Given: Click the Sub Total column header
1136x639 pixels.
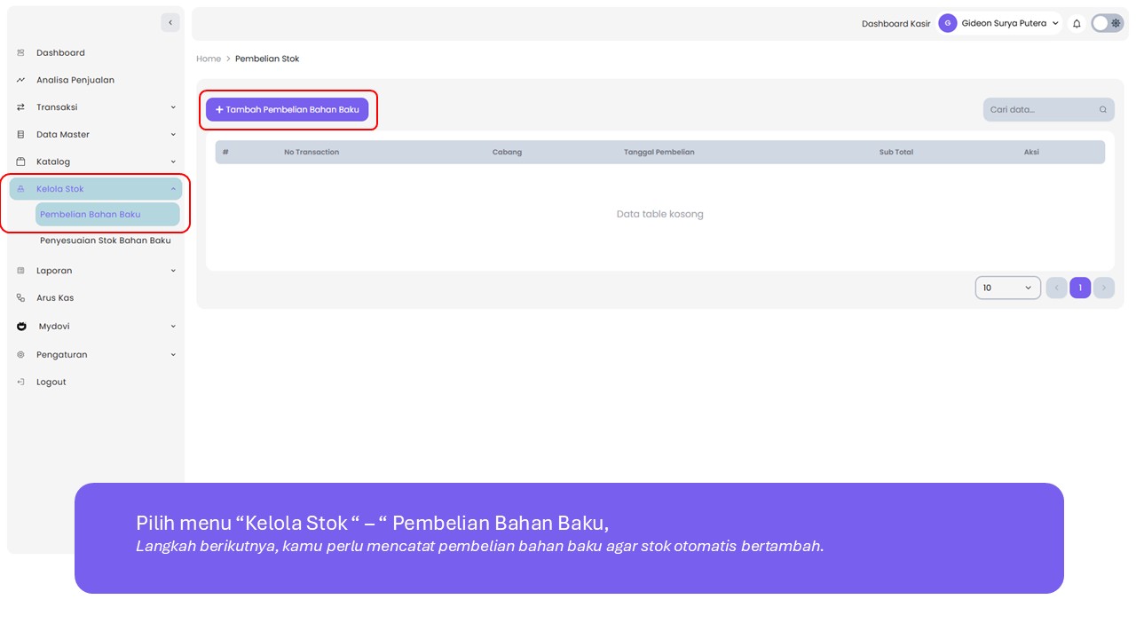Looking at the screenshot, I should coord(896,152).
